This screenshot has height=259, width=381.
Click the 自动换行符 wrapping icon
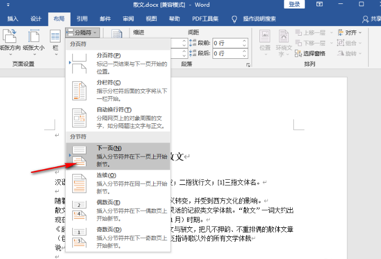[x=79, y=118]
